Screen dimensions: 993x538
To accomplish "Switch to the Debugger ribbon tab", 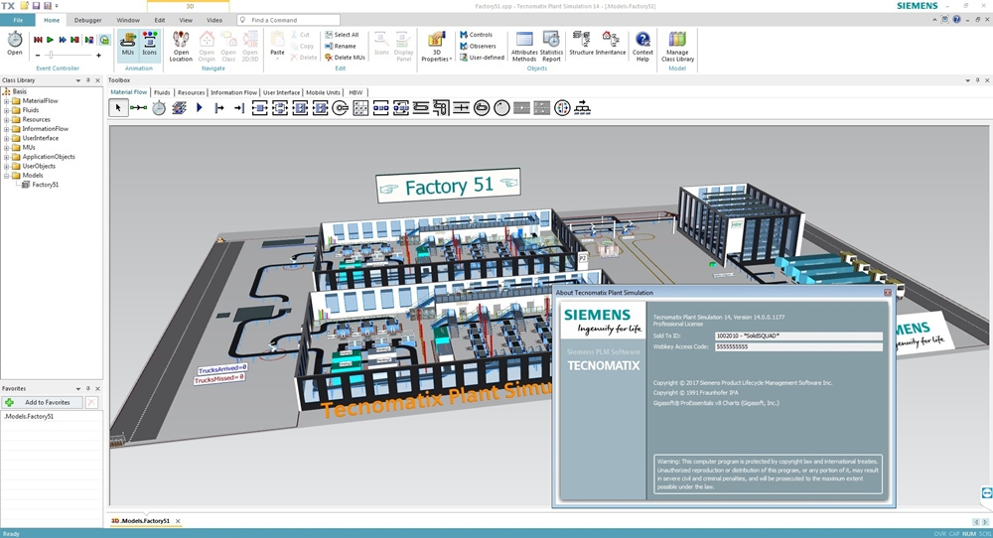I will tap(87, 20).
